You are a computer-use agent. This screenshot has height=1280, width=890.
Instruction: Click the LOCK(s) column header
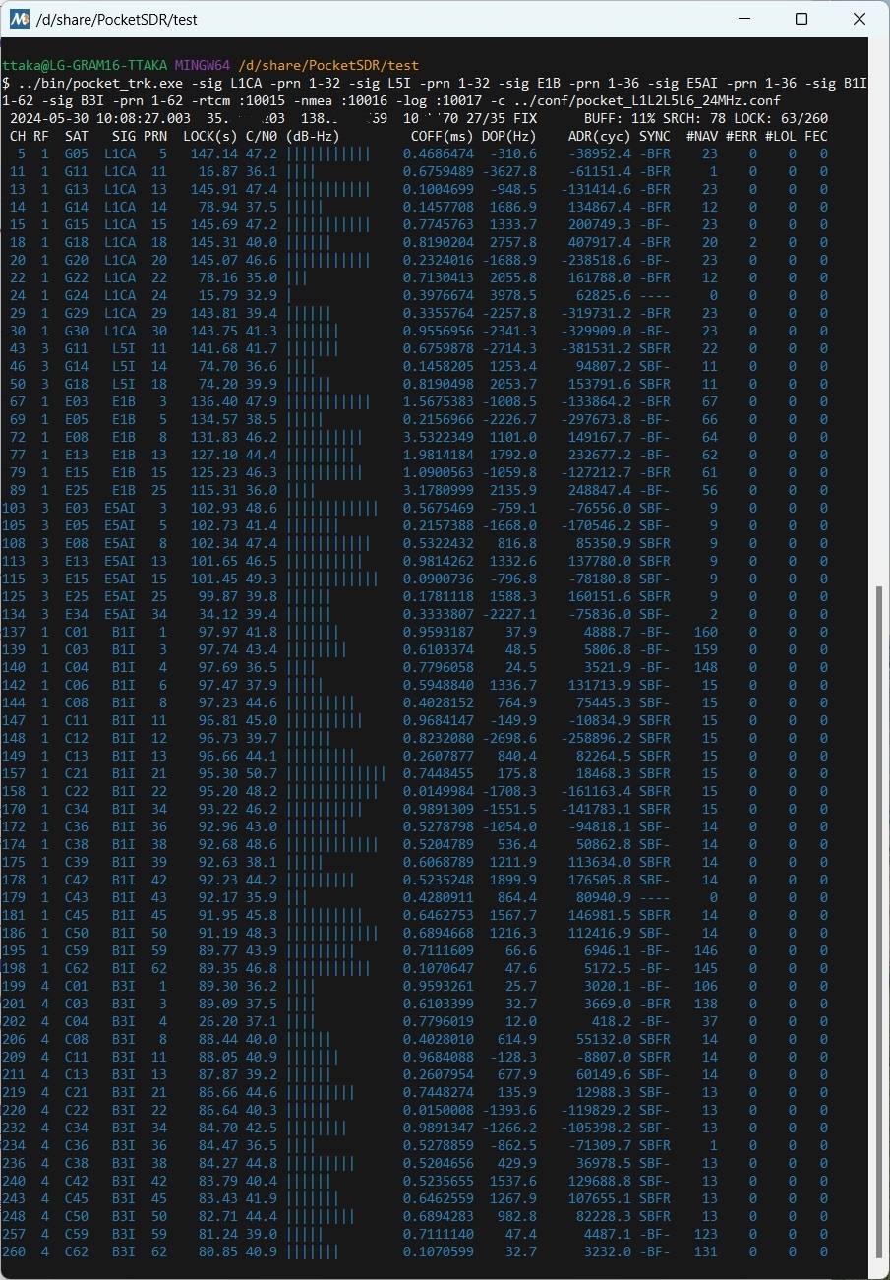(x=210, y=136)
